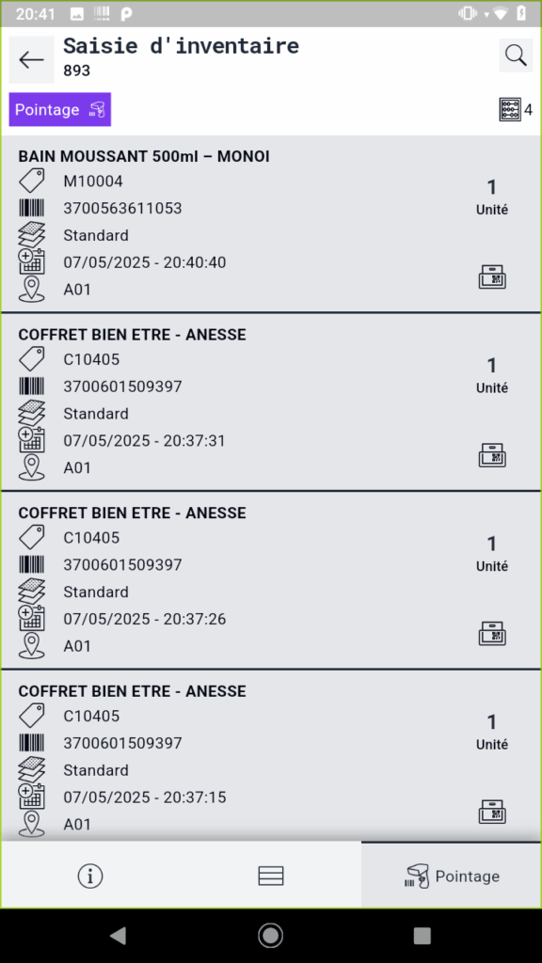This screenshot has height=963, width=542.
Task: Open the search magnifier icon
Action: click(516, 55)
